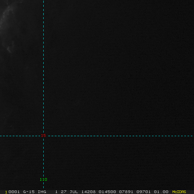Click the green longitude label 110
Viewport: 194px width, 194px height.
coord(43,179)
